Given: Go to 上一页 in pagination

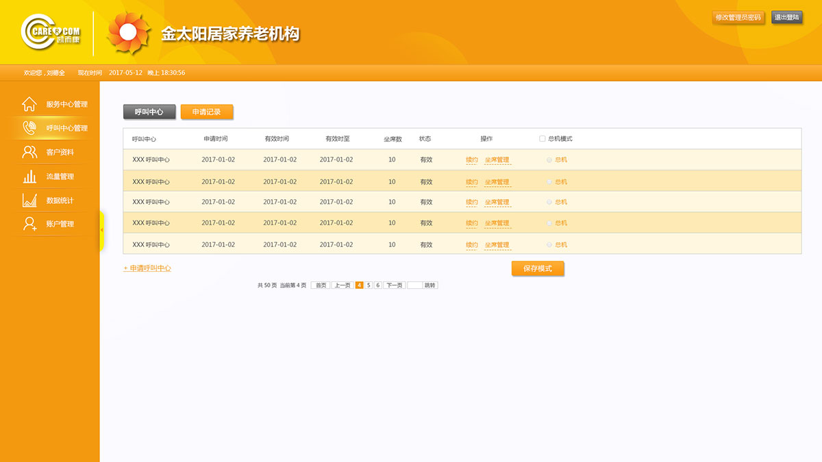Looking at the screenshot, I should [x=342, y=285].
